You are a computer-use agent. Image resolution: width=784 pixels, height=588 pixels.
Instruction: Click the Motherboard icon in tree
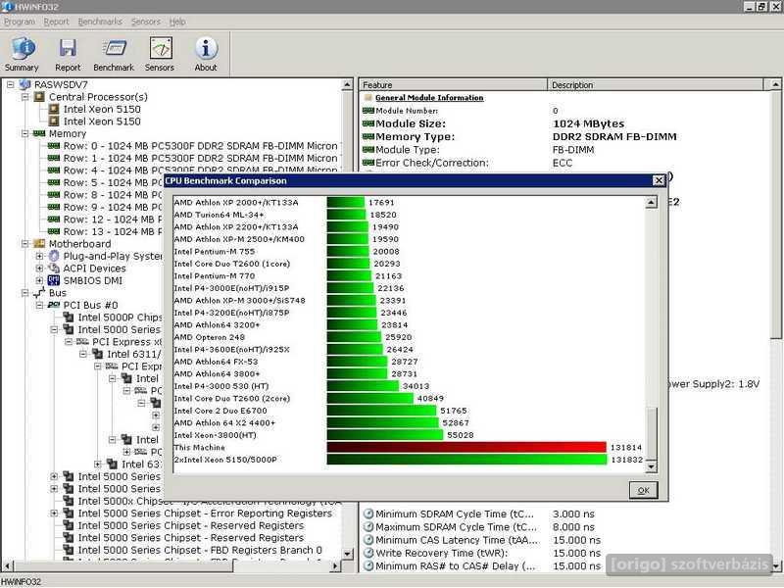(x=39, y=243)
